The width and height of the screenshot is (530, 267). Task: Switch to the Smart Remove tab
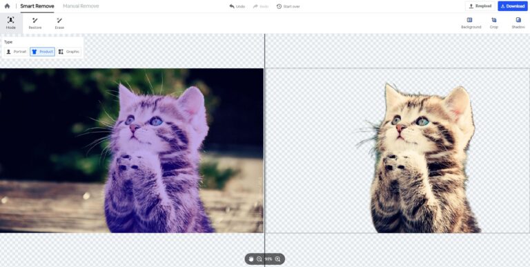[x=37, y=6]
